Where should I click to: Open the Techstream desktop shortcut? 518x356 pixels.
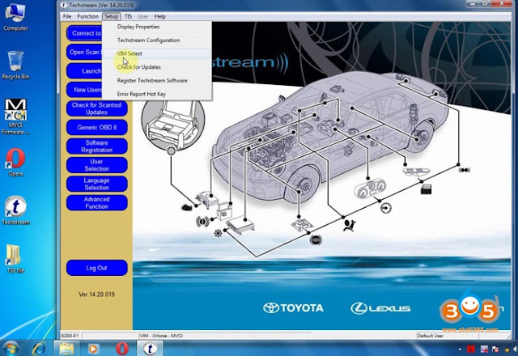(x=15, y=210)
